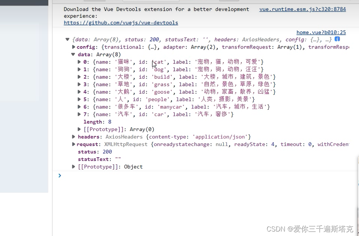Screen dimensions: 359x236
Task: Click the blue info icon after config
Action: click(337, 39)
